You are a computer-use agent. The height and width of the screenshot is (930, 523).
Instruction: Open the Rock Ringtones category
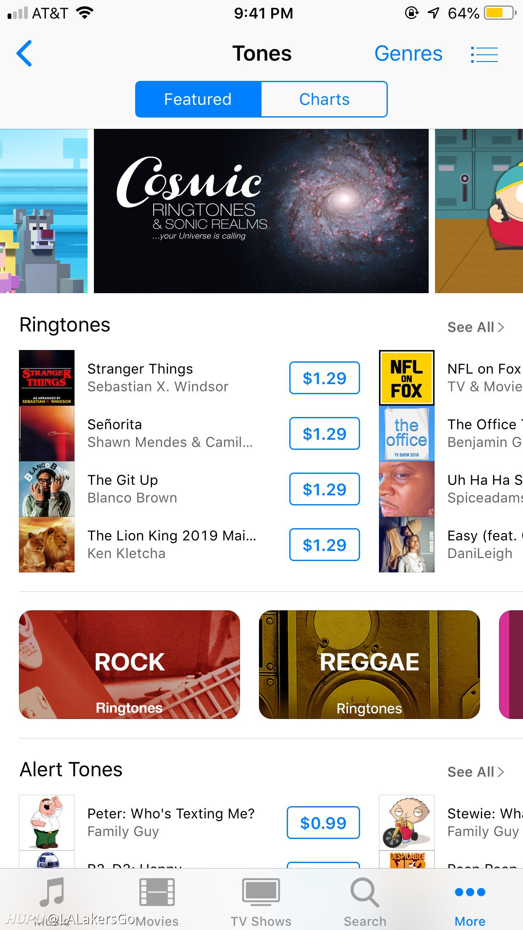click(x=129, y=665)
